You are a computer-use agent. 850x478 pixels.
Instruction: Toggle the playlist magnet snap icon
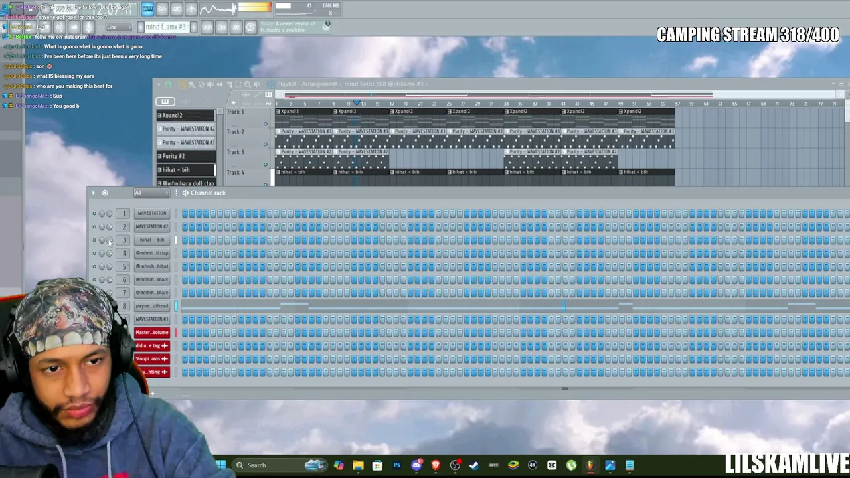click(168, 84)
